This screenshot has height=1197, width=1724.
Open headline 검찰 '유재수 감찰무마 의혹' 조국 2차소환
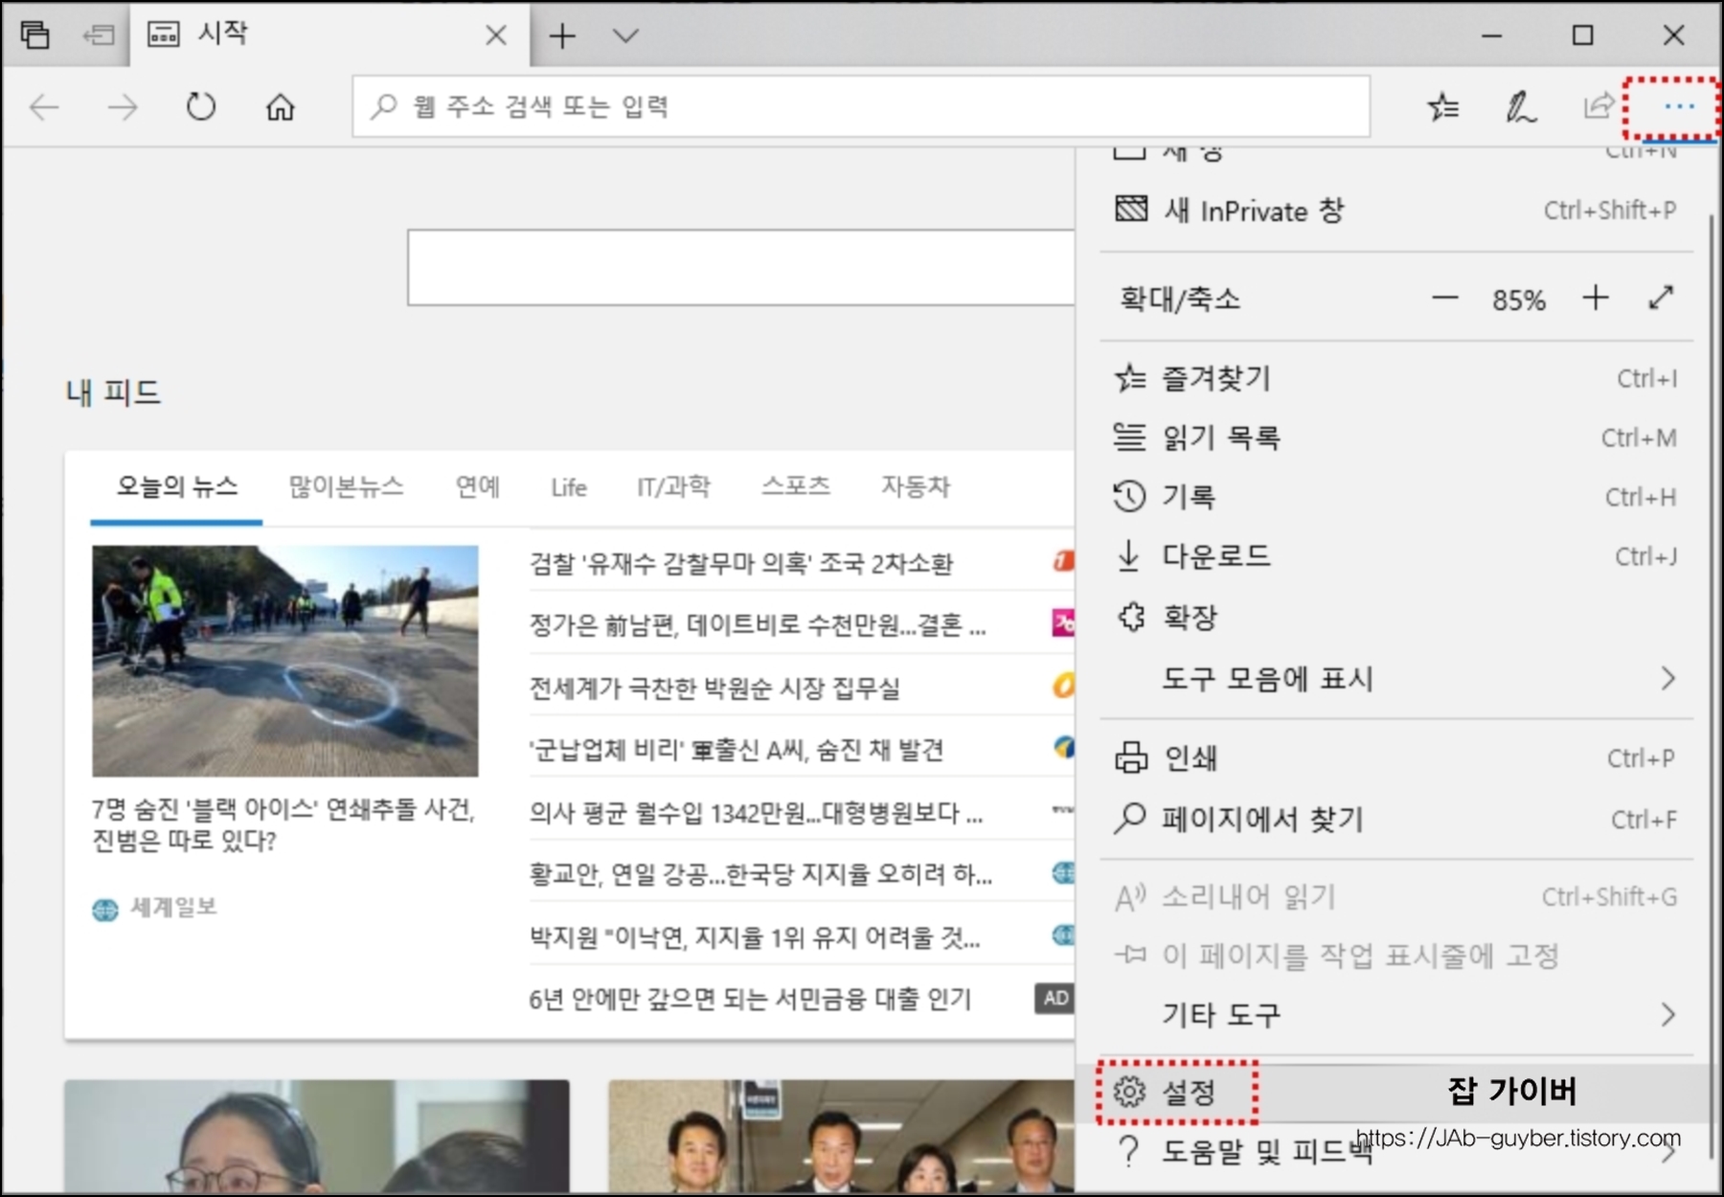pyautogui.click(x=740, y=563)
